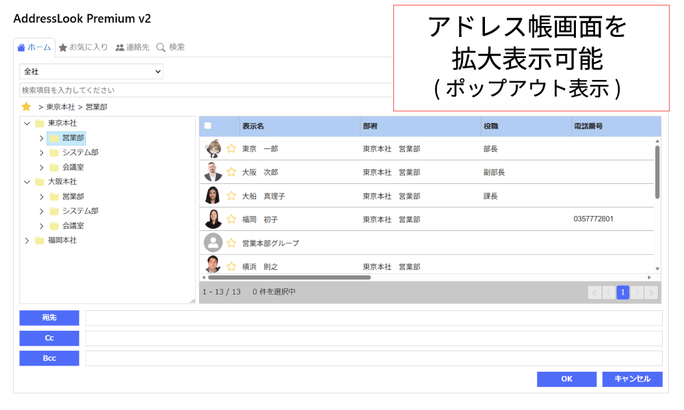This screenshot has height=410, width=684.
Task: Click the horizontal scrollbar under contact list
Action: (289, 277)
